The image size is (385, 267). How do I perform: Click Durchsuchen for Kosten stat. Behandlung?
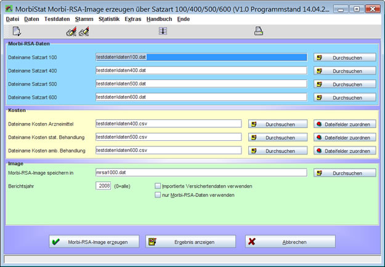tap(278, 137)
